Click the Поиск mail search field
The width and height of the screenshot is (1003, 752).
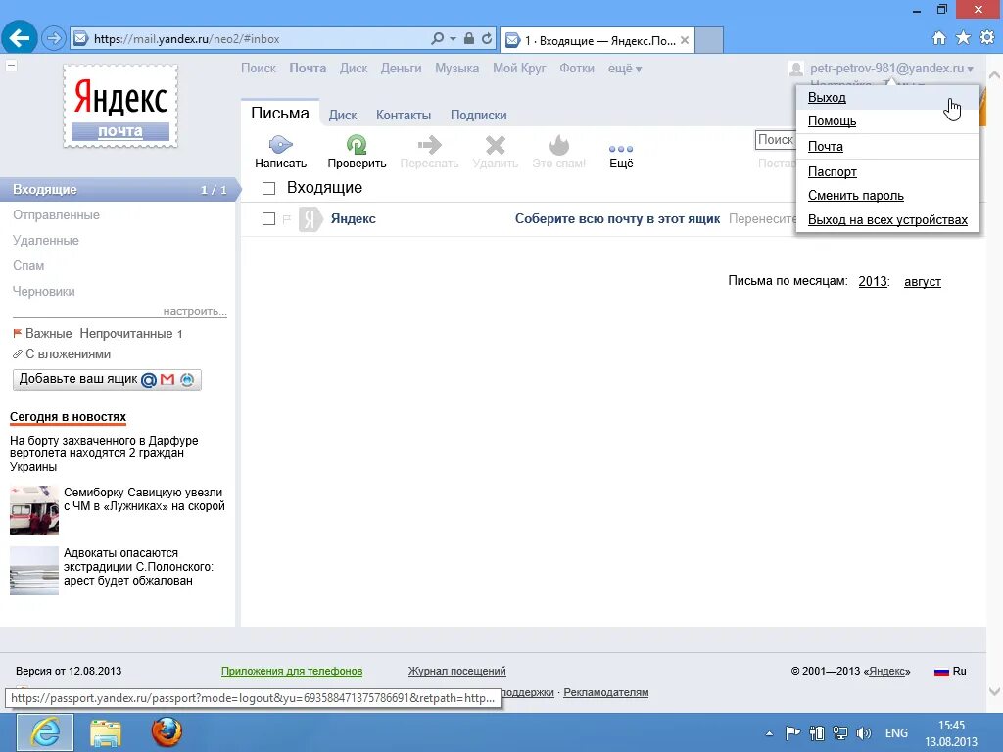(x=776, y=140)
